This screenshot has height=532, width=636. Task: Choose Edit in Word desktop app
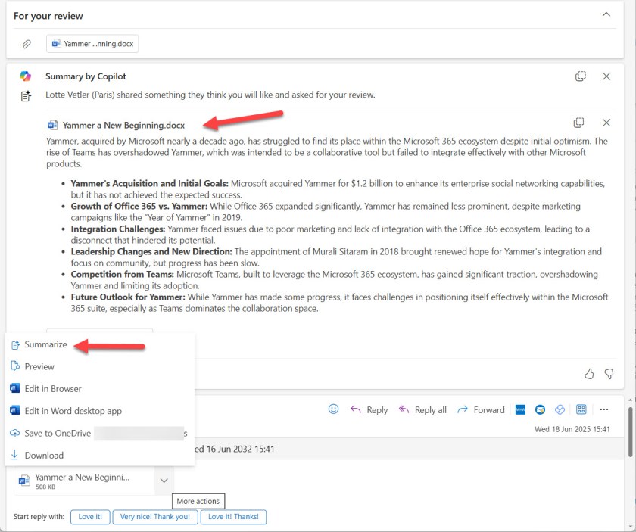tap(99, 411)
